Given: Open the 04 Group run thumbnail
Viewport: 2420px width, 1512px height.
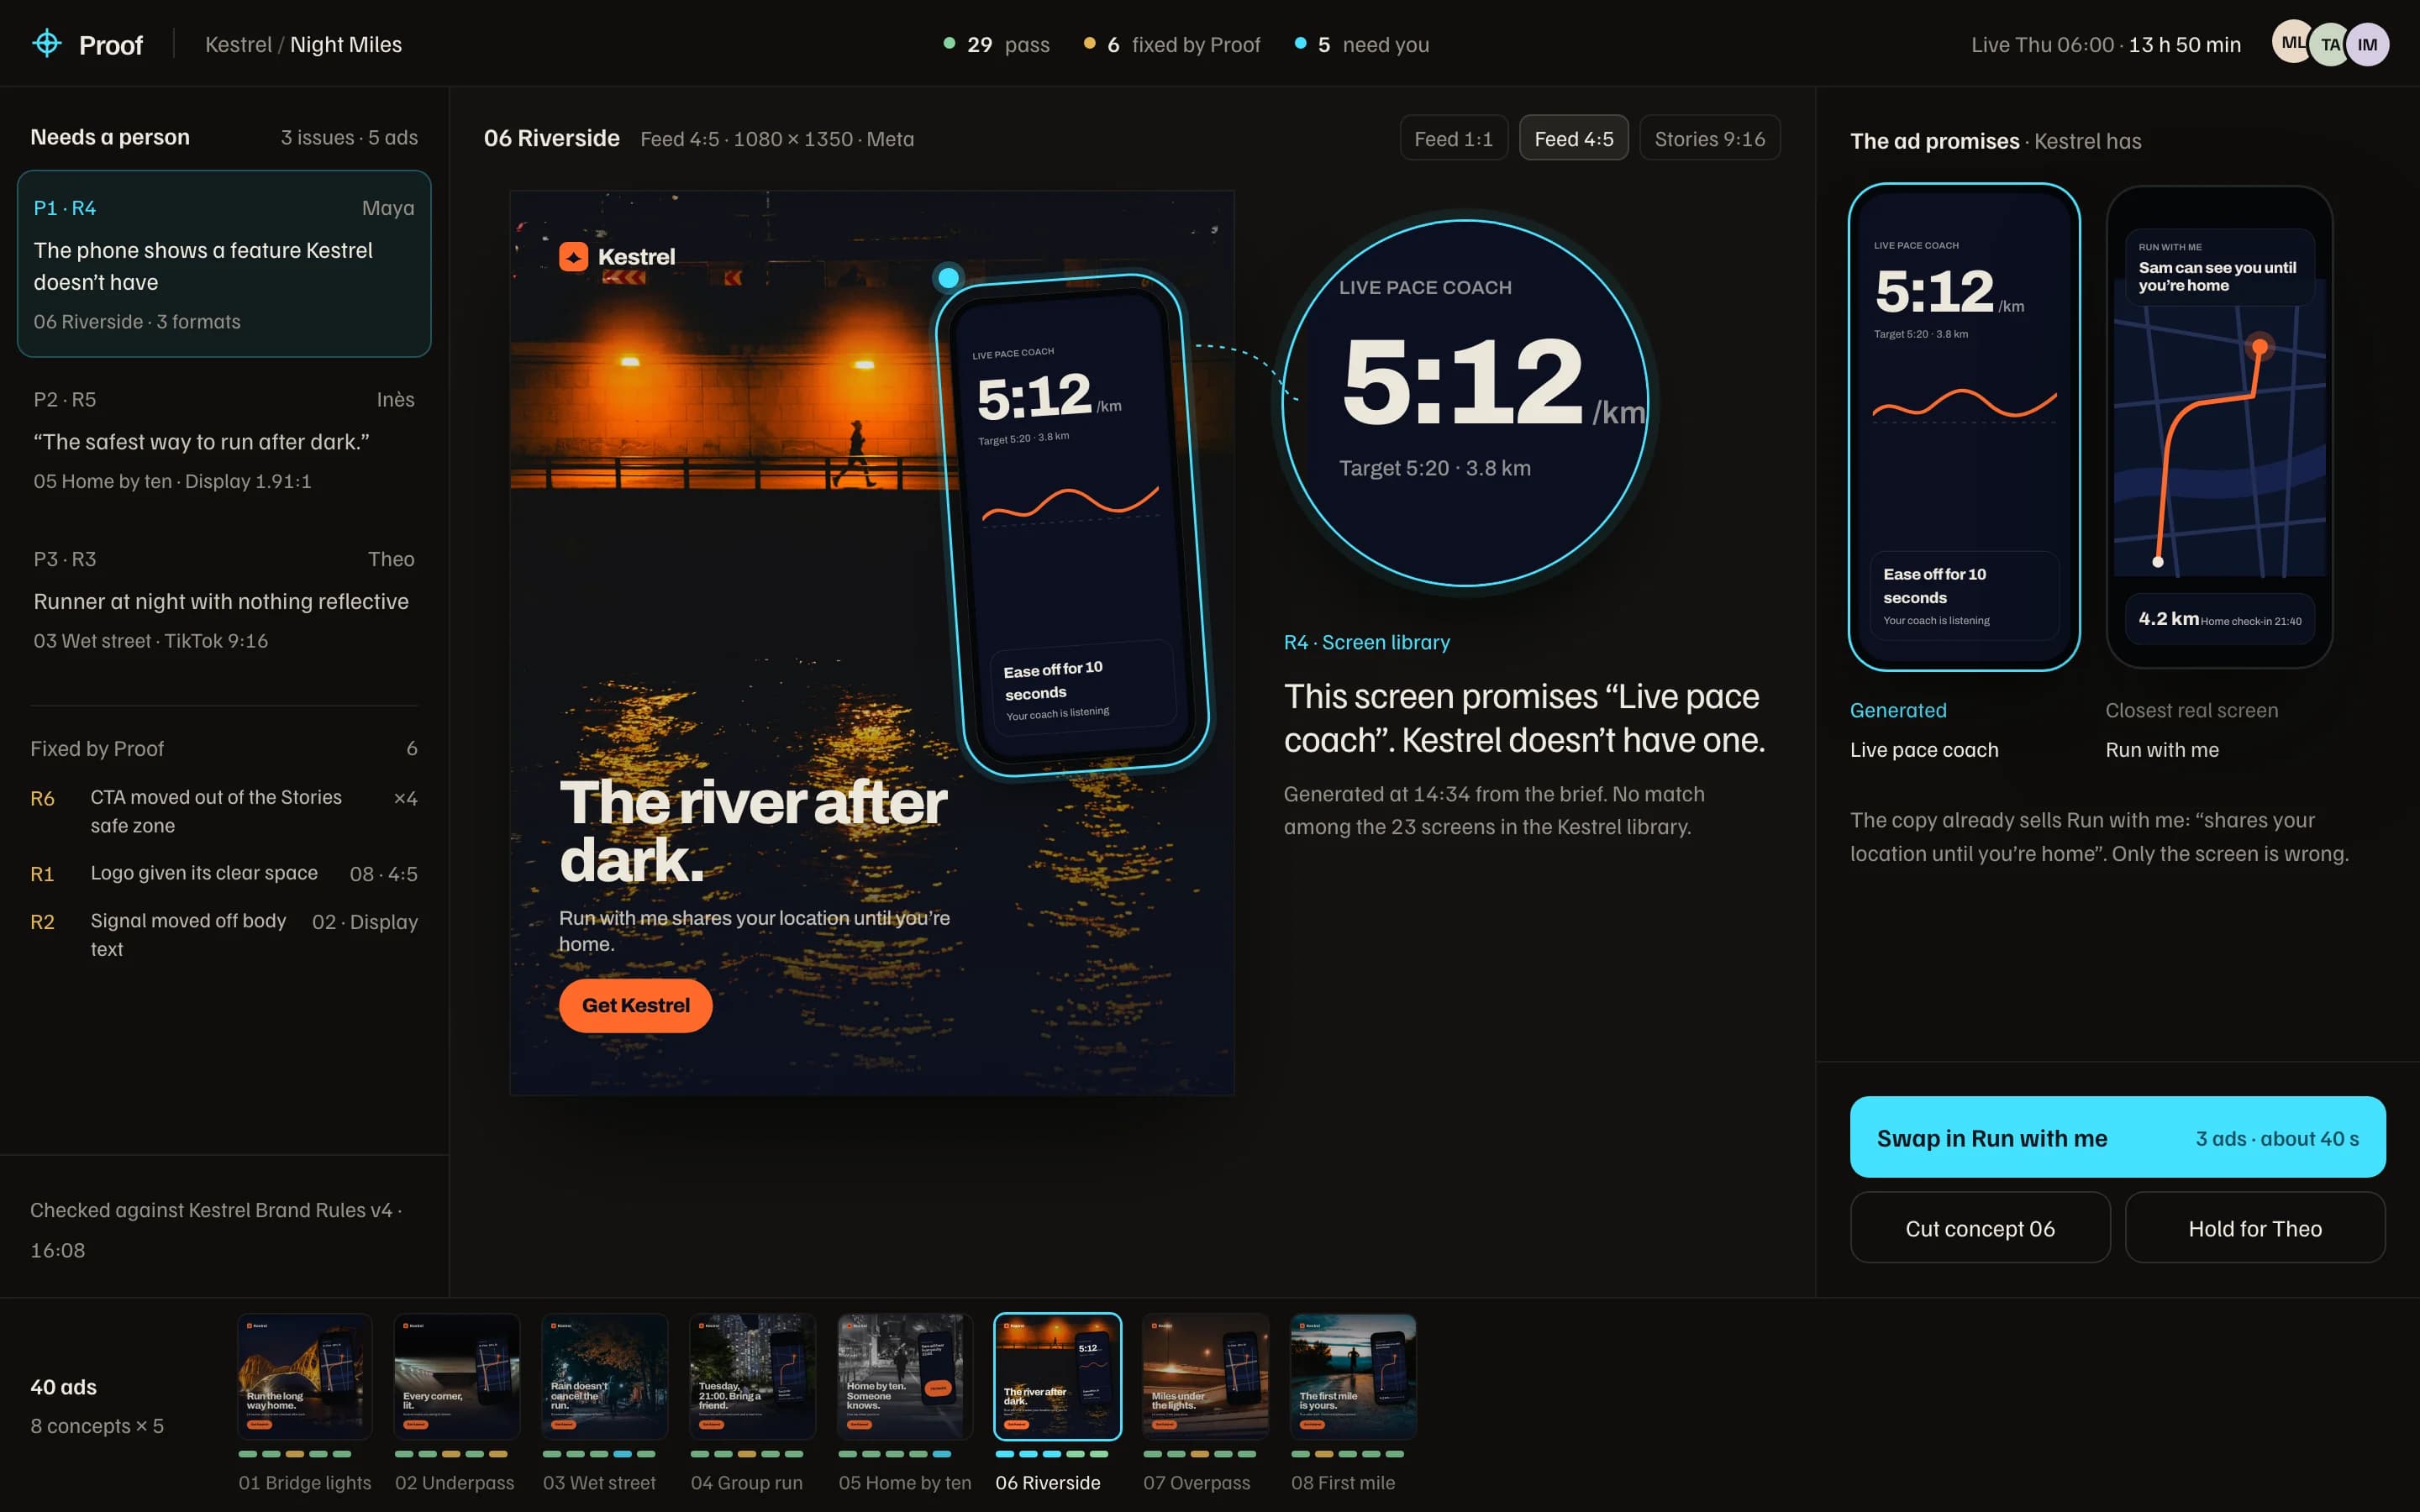Looking at the screenshot, I should tap(752, 1376).
